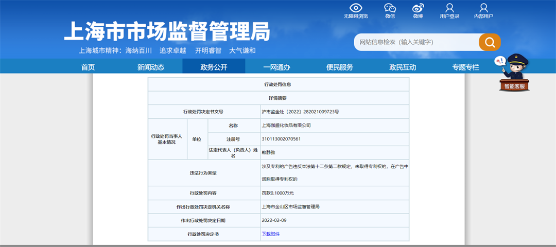This screenshot has height=247, width=556.
Task: Click the 行政处罚信息 table header
Action: [278, 84]
